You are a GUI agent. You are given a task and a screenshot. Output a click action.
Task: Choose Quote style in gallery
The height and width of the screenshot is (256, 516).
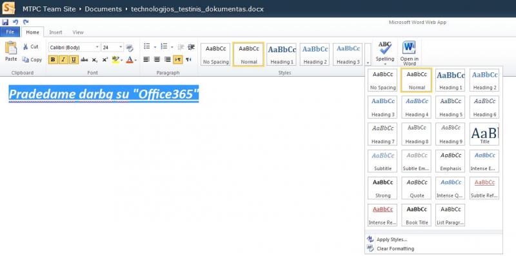coord(417,188)
